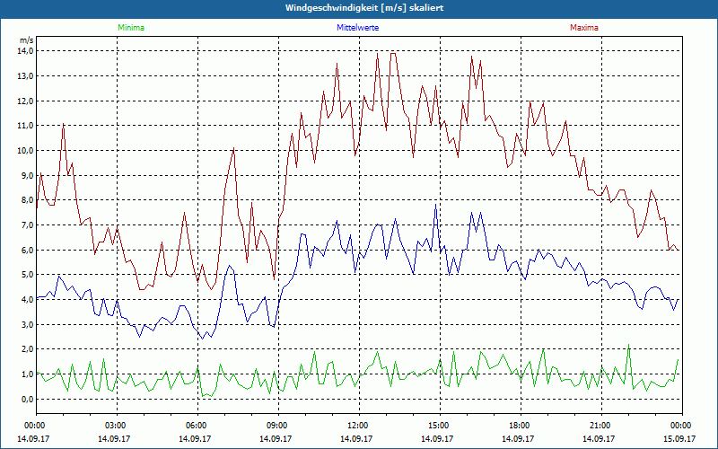Click the 9,0 y-axis value
The width and height of the screenshot is (718, 449).
click(x=28, y=175)
